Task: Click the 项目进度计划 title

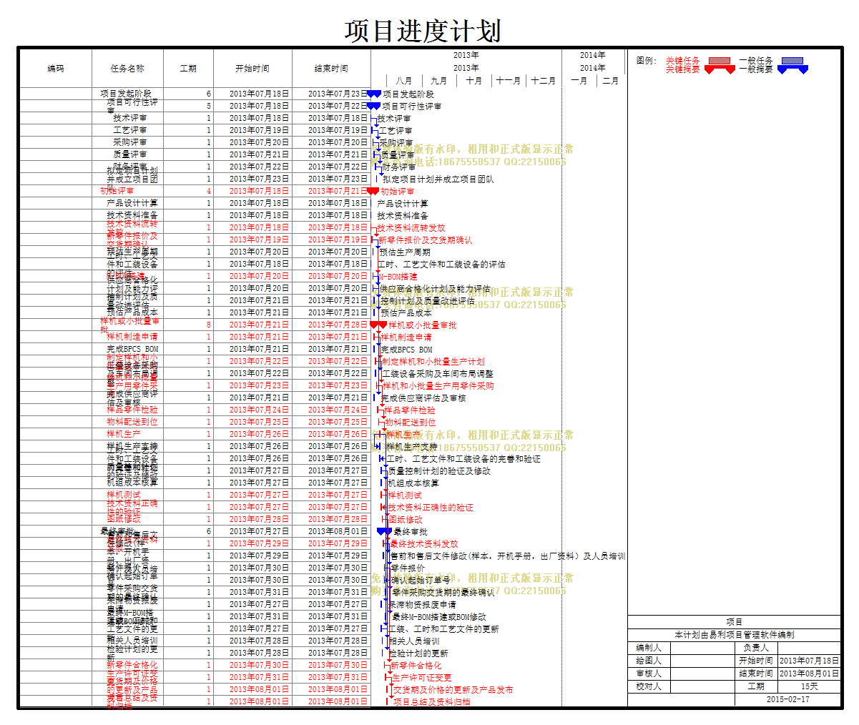Action: (x=423, y=31)
